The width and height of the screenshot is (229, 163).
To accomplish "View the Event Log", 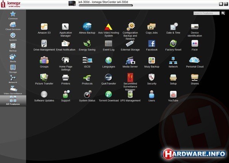I will (108, 45).
